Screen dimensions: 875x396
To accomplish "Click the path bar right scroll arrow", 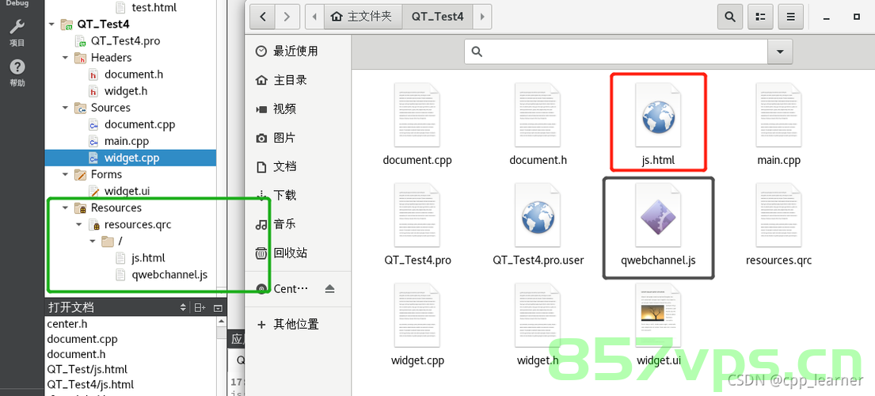I will point(483,17).
